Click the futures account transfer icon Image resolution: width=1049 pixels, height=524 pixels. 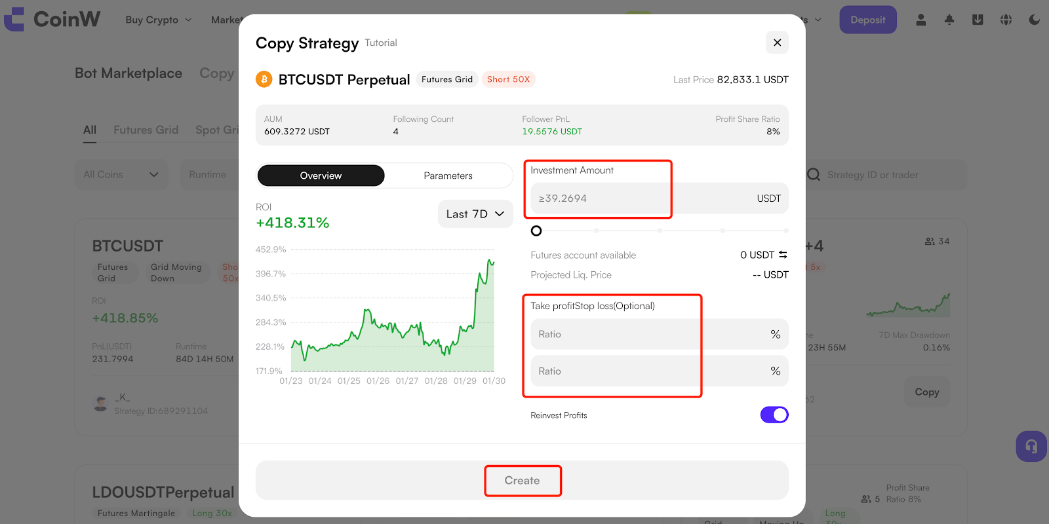coord(783,255)
